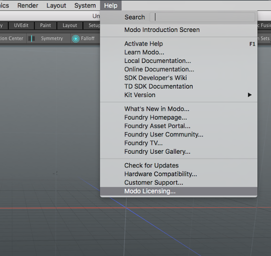Choose Modo Licensing...
The width and height of the screenshot is (271, 256).
tap(179, 191)
